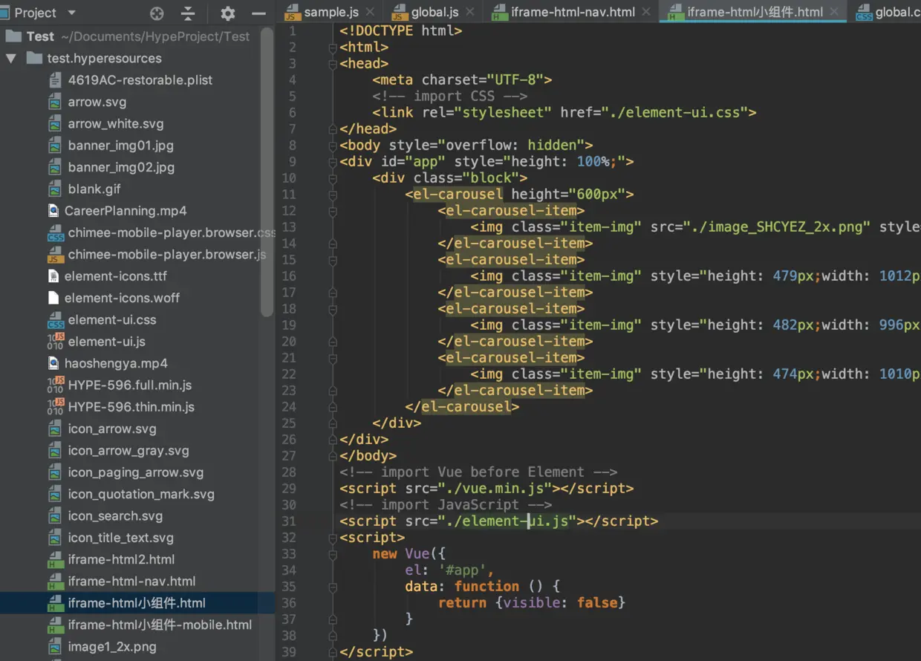Select iframe-html-nav.html in project tree
Screen dimensions: 921x661
tap(132, 582)
